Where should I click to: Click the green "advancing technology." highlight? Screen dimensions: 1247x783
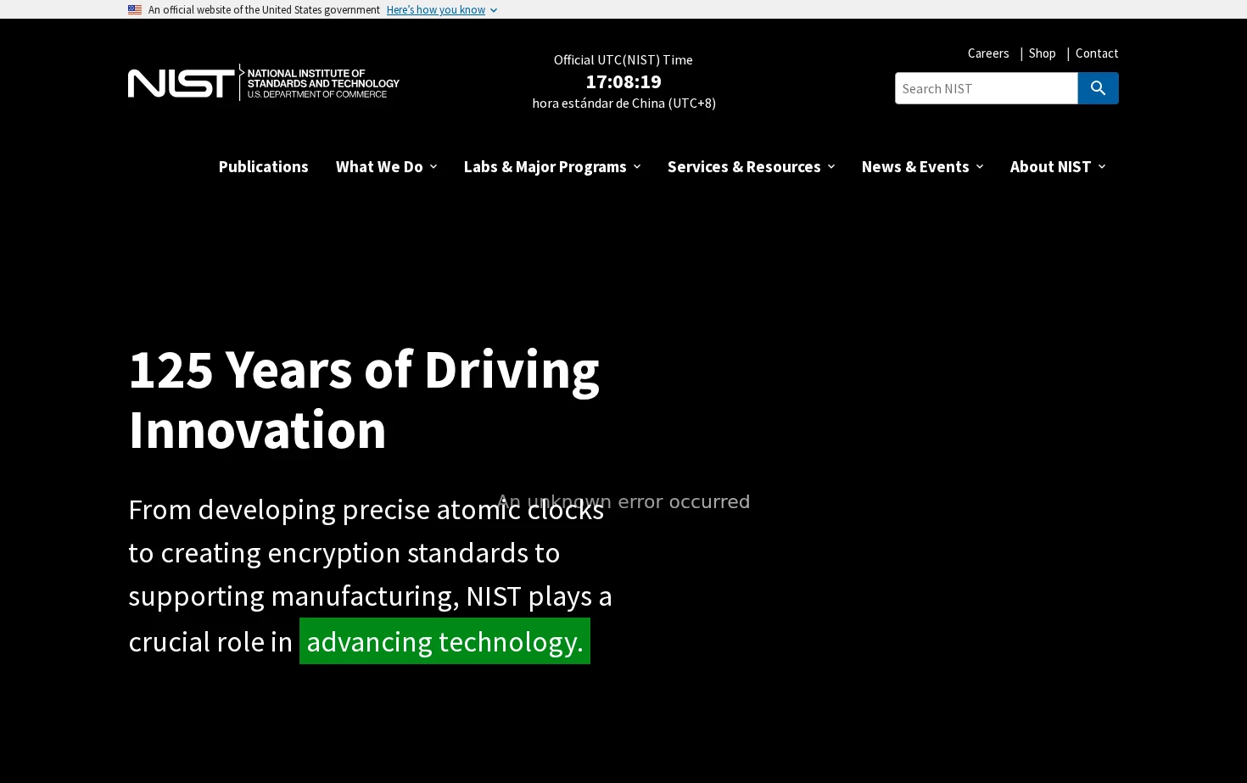point(445,641)
